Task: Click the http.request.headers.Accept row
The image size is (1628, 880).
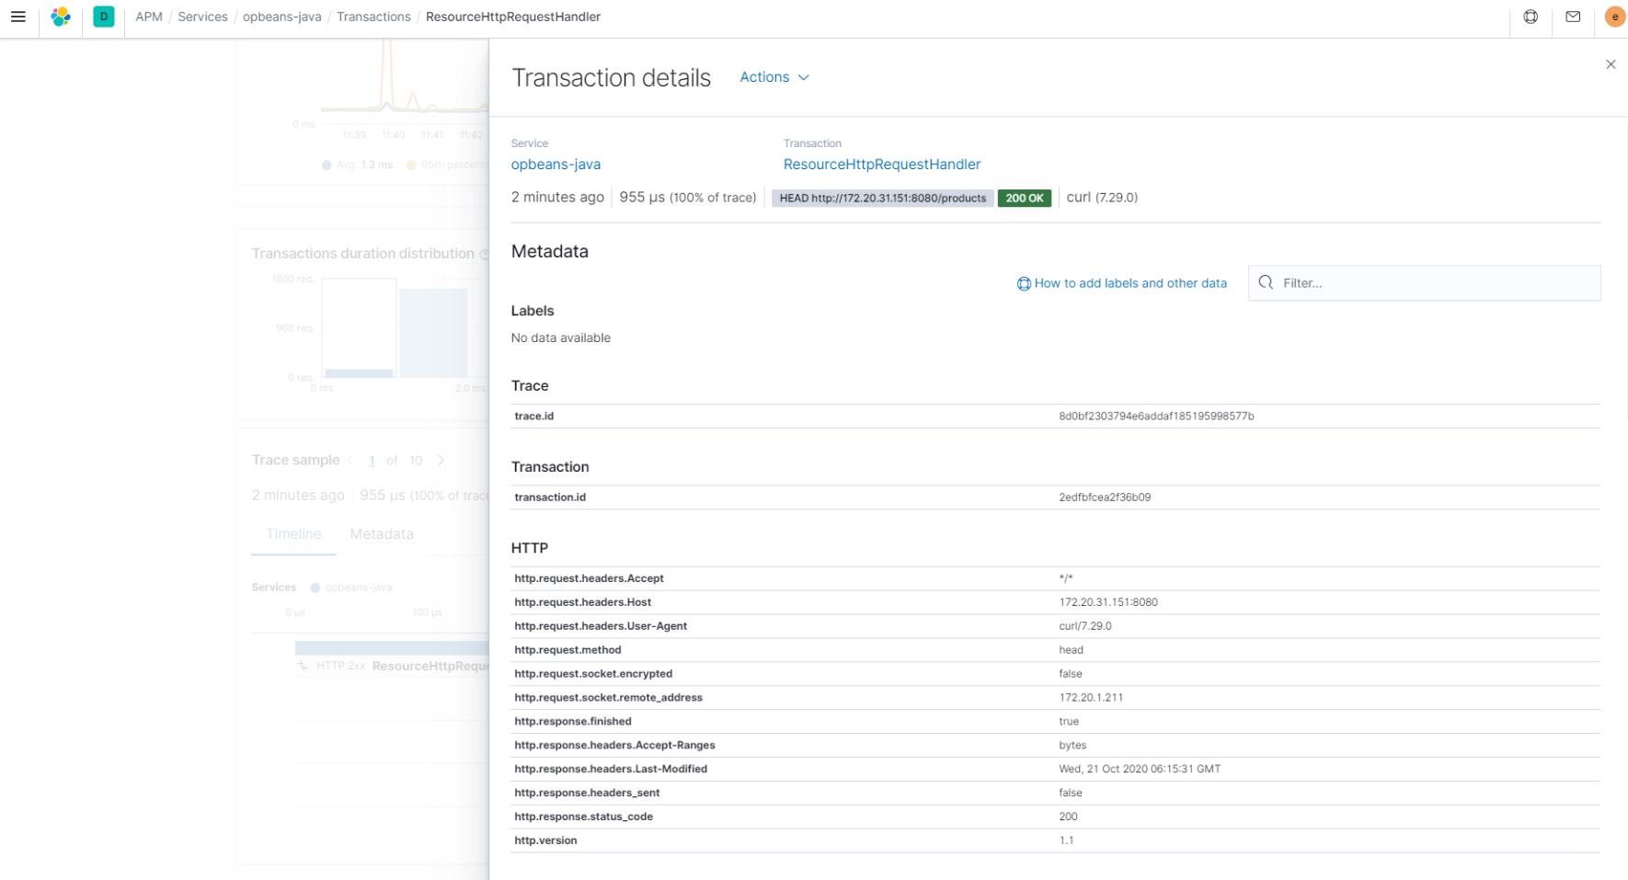Action: click(1056, 578)
